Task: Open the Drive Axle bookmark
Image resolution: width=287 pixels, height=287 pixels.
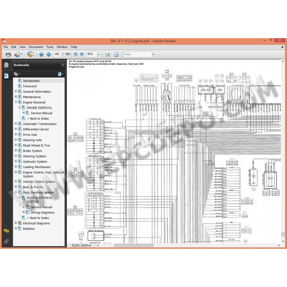Action: 30,134
